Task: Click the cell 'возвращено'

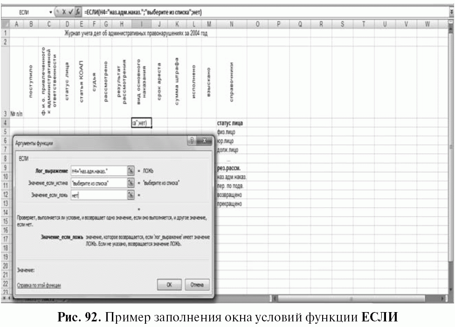Action: tap(231, 195)
